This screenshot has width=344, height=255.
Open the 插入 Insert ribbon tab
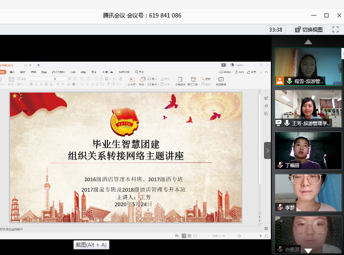(12, 72)
